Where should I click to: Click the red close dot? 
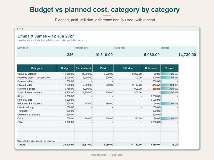(18, 29)
